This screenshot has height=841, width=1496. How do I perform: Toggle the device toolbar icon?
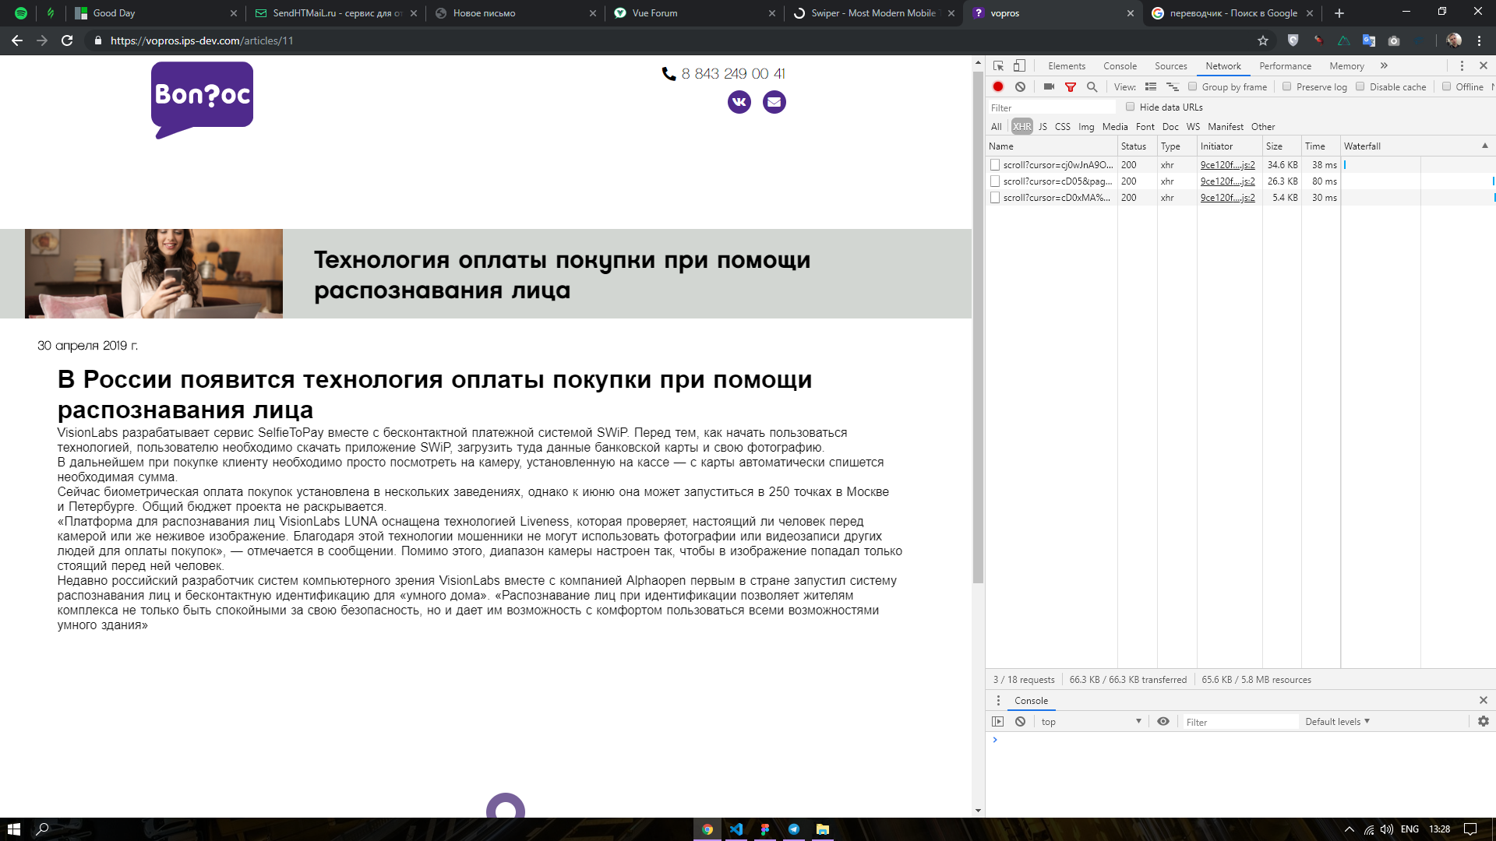[x=1019, y=66]
